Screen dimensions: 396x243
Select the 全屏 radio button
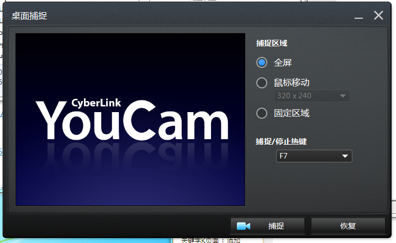(262, 62)
